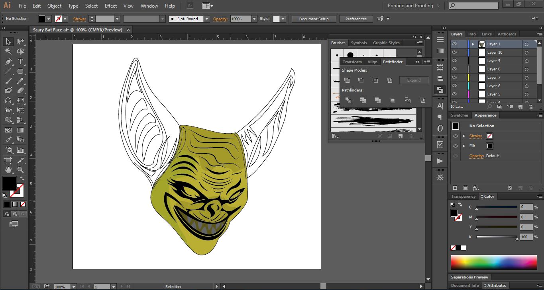Select the Type tool
The width and height of the screenshot is (544, 290).
20,62
